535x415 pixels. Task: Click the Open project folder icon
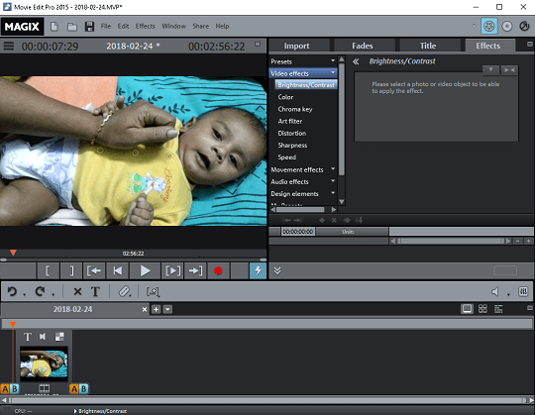tap(71, 27)
